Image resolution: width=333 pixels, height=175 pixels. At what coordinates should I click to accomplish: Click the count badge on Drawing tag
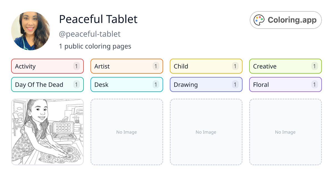click(235, 84)
